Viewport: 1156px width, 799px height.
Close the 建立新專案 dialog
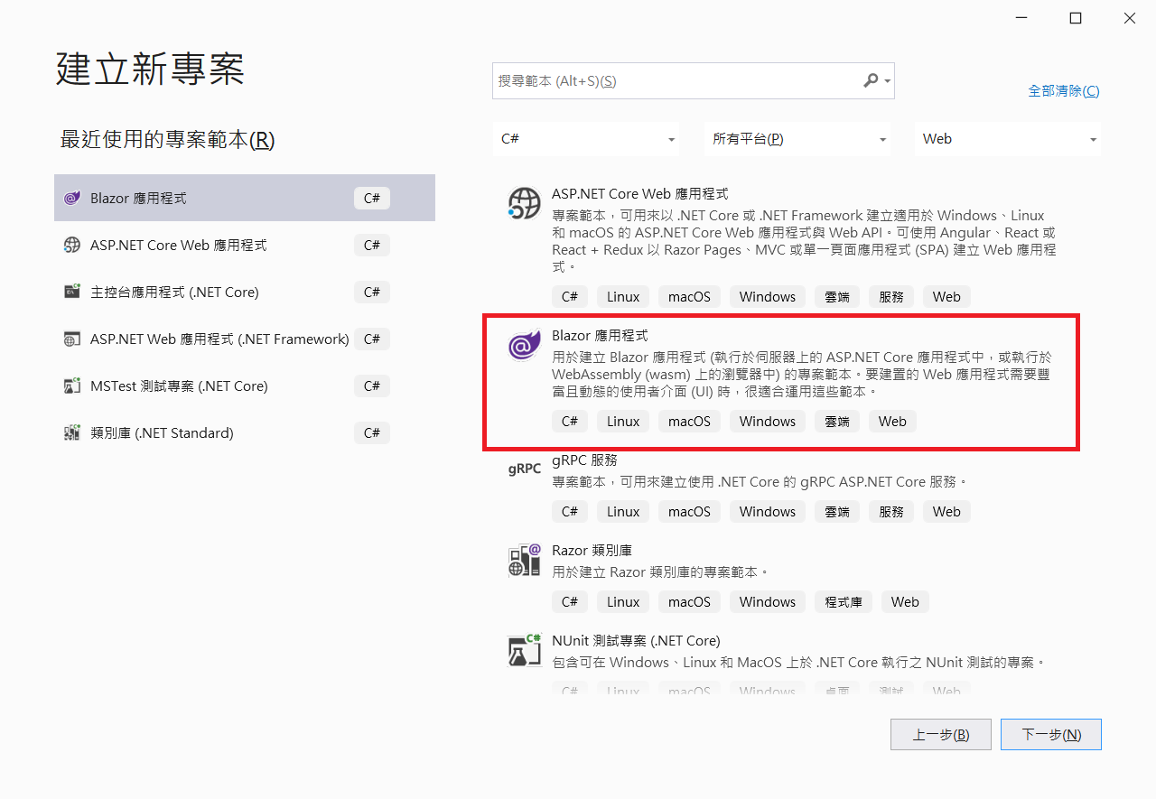pos(1130,18)
